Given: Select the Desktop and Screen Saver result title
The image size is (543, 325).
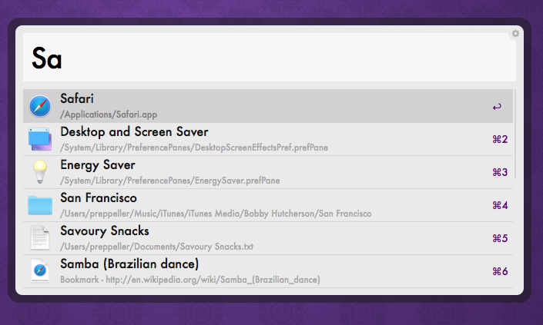Looking at the screenshot, I should pyautogui.click(x=134, y=132).
